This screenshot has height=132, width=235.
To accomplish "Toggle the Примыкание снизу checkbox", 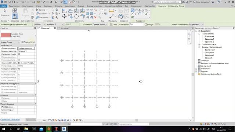I will [19, 57].
